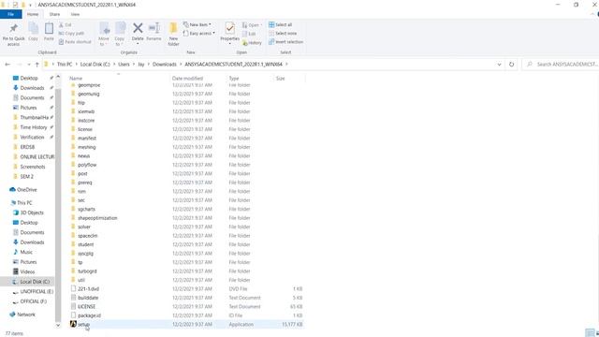Go up one folder level arrow

coord(37,65)
